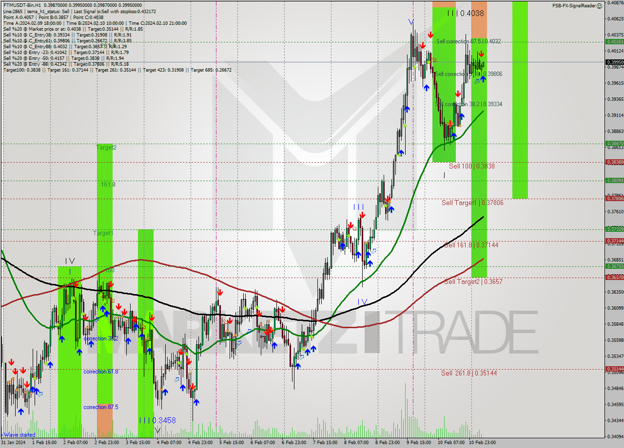This screenshot has width=624, height=448.
Task: Click the 'Sell correction 38.2 | 0.39334' label
Action: (468, 104)
